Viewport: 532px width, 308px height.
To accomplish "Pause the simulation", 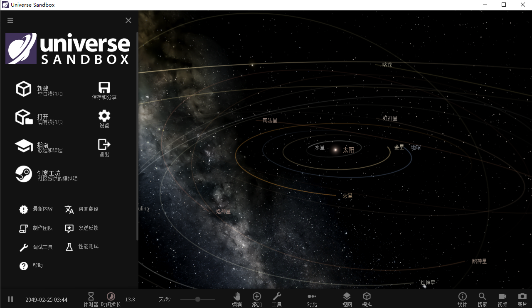I will pos(10,299).
